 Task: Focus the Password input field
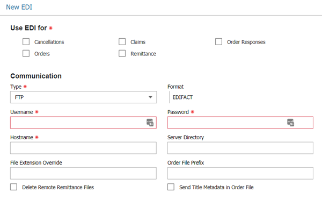240,123
